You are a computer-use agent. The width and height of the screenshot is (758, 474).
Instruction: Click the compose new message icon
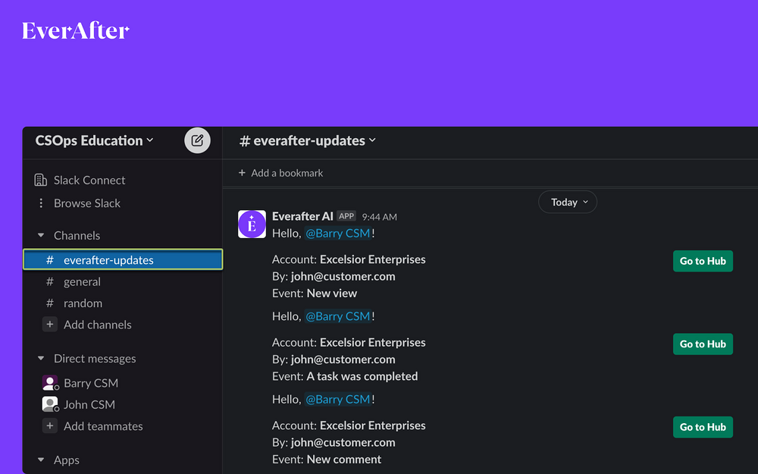[197, 140]
